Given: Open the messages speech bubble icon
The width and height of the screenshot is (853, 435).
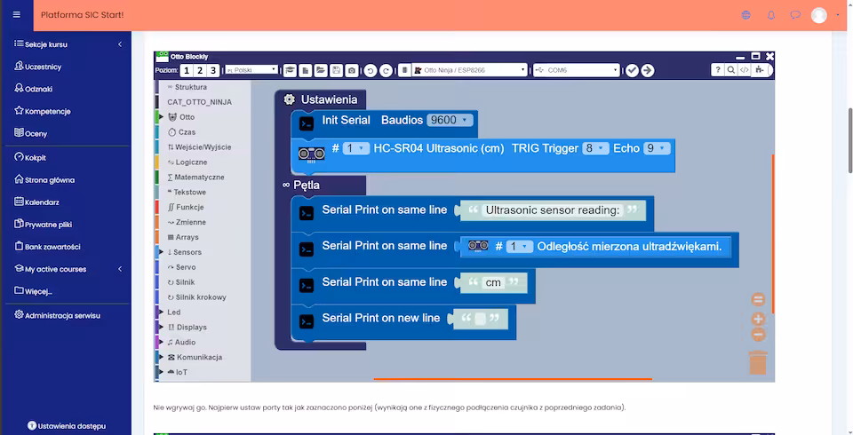Looking at the screenshot, I should click(795, 15).
